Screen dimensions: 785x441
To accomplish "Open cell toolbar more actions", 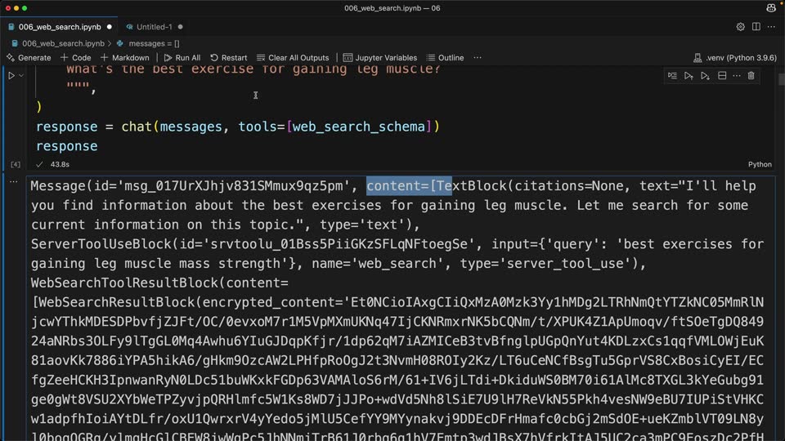I will click(737, 75).
